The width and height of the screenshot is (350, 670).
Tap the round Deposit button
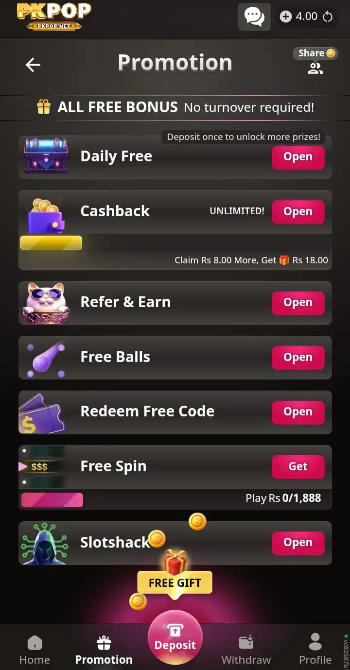(x=175, y=637)
